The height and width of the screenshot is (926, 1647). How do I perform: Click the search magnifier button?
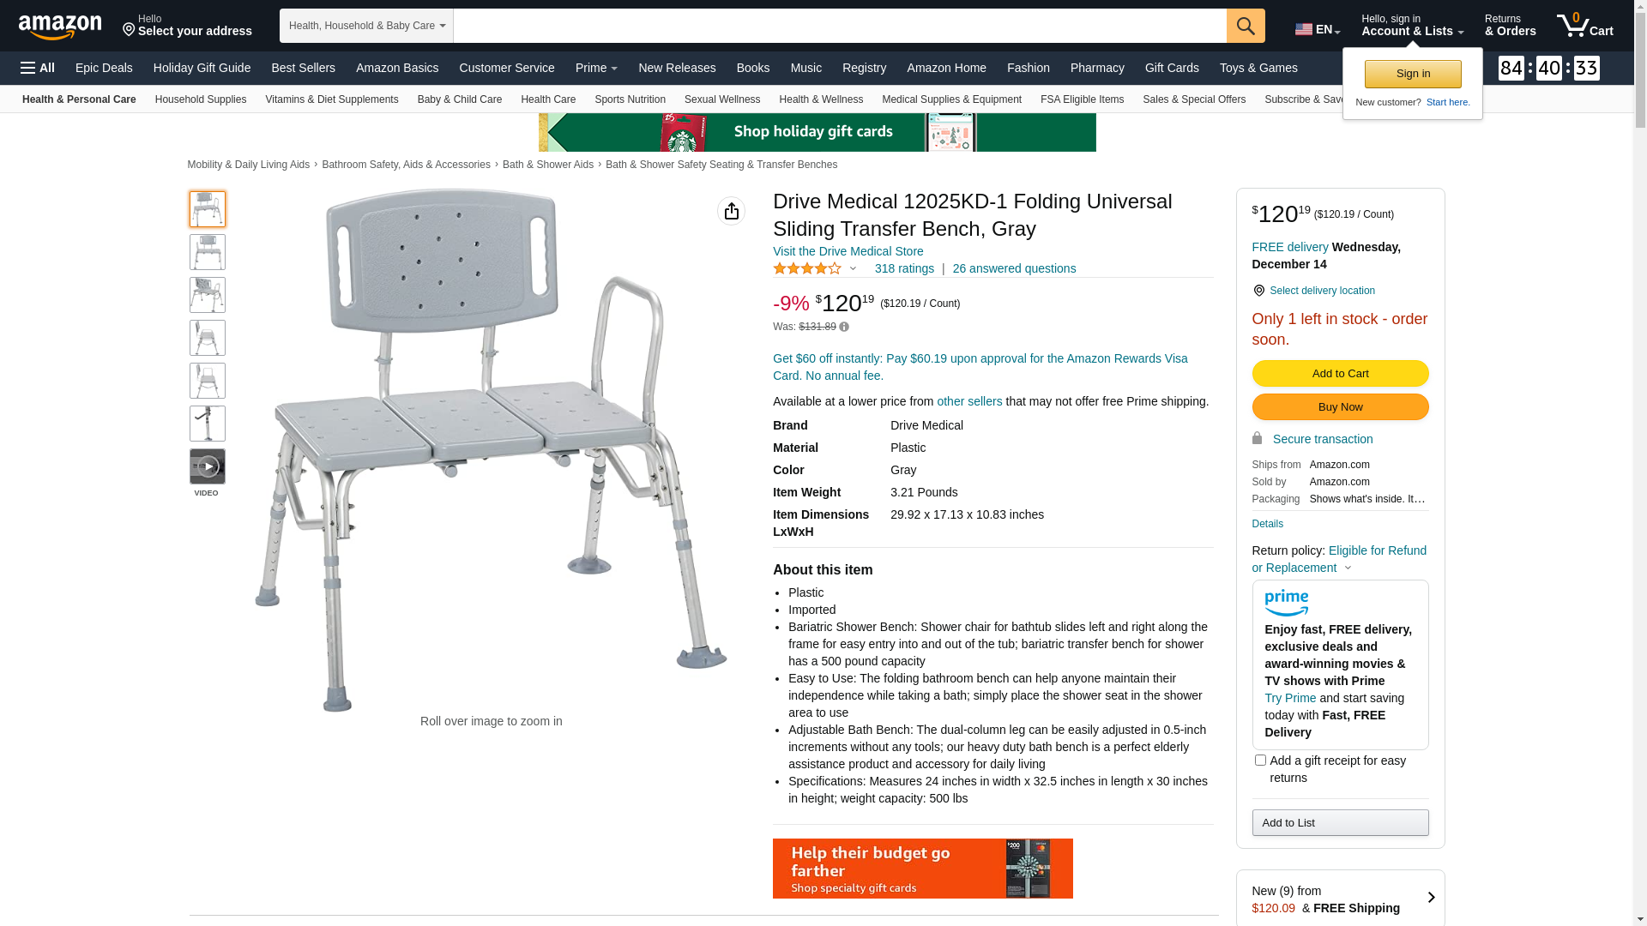point(1246,26)
